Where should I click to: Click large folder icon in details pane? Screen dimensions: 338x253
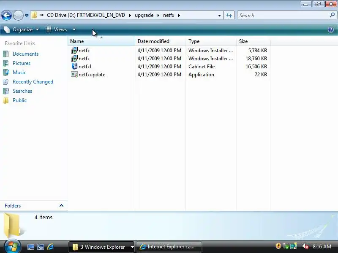(14, 225)
